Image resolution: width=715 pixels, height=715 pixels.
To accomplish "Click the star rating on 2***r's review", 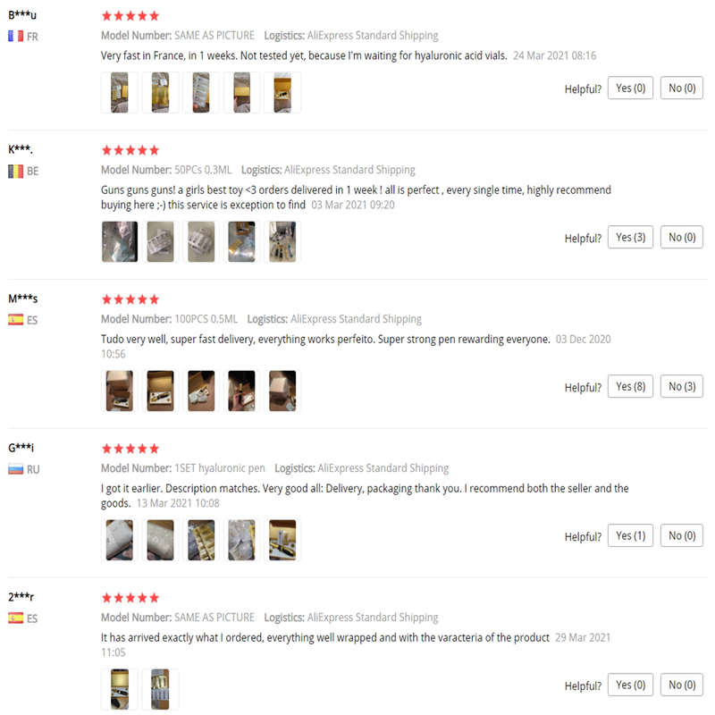I will pos(130,598).
